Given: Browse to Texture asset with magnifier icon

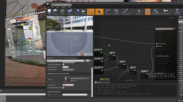Looking at the screenshot, I should point(74,80).
